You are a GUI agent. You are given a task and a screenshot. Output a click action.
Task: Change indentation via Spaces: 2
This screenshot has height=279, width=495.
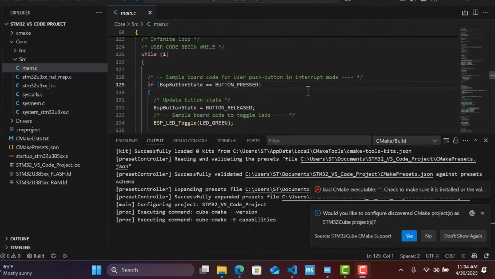point(410,256)
